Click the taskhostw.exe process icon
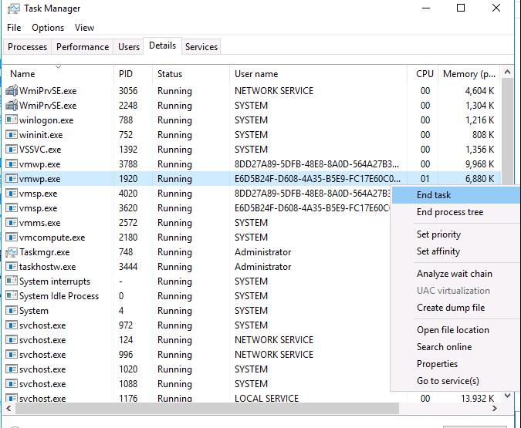 click(12, 267)
